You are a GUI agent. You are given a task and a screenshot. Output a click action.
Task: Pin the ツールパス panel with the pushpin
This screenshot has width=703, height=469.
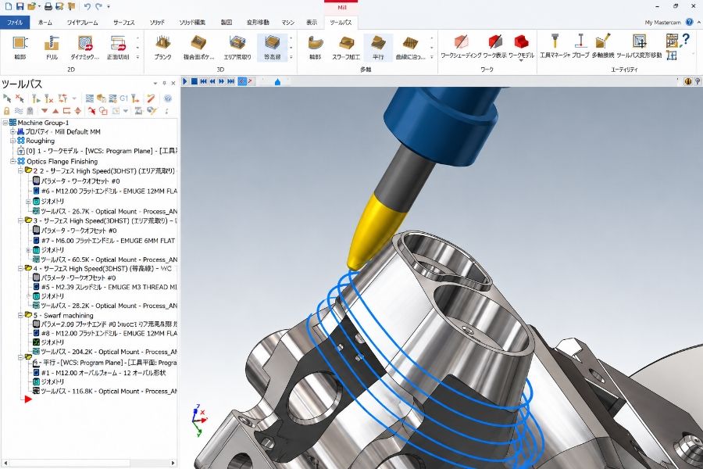[164, 83]
